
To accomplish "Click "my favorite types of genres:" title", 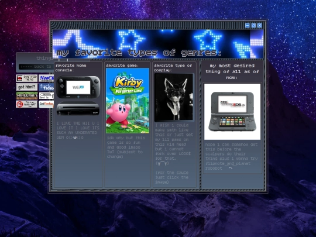I will pos(139,53).
